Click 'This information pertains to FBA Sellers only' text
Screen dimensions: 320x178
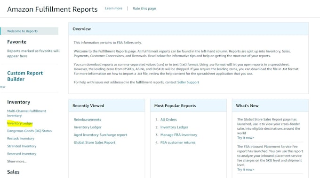[108, 43]
